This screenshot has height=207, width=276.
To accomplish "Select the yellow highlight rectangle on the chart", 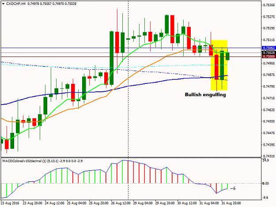I will (x=219, y=65).
